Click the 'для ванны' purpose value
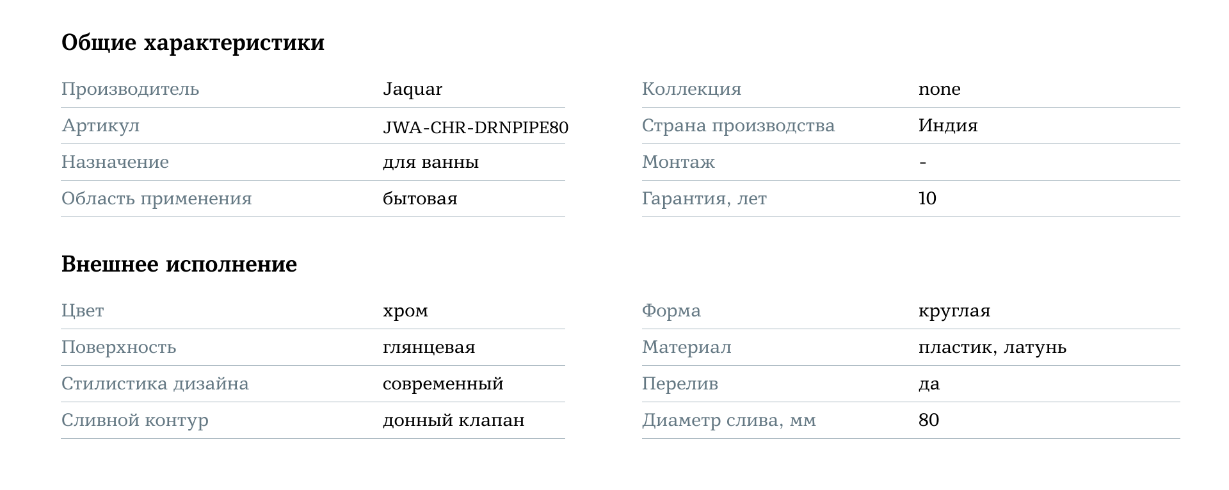Viewport: 1229px width, 490px height. (430, 162)
